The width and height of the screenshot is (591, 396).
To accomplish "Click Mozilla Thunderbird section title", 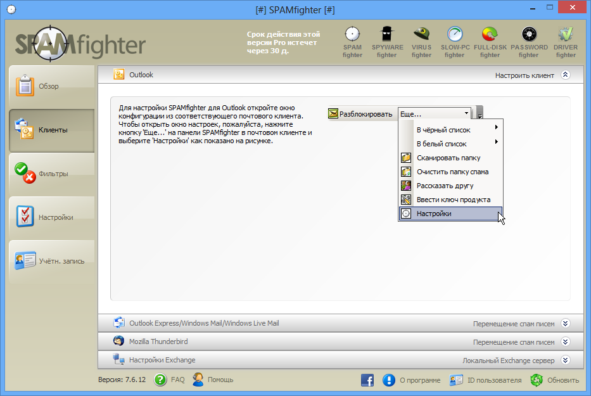I will point(158,342).
